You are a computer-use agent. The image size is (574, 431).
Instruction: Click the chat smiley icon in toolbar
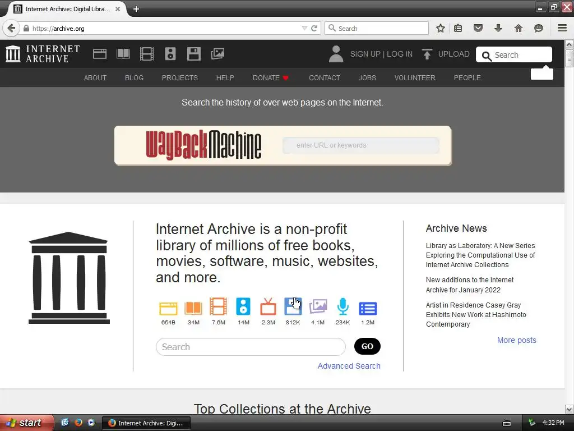539,28
